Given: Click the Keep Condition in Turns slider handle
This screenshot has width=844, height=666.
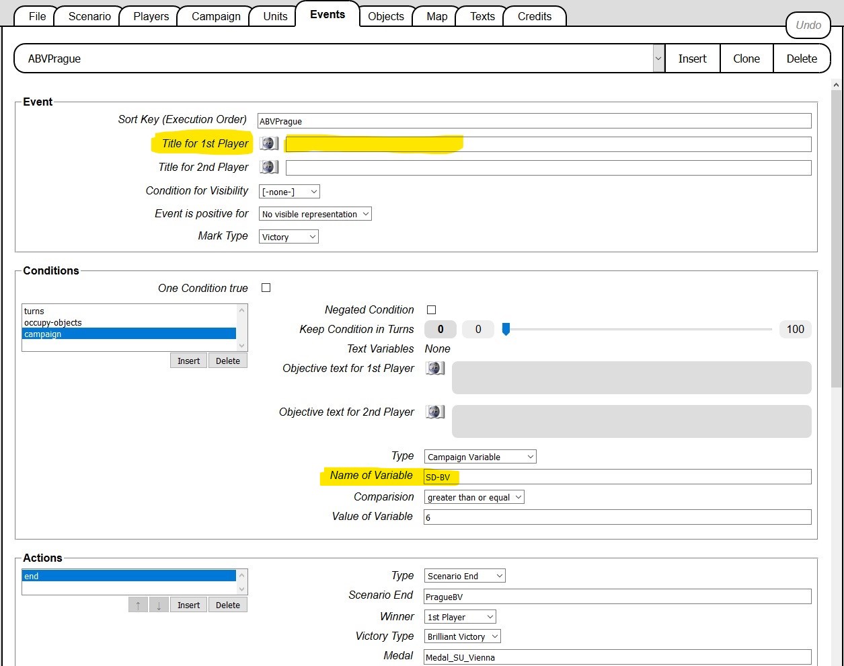Looking at the screenshot, I should 506,329.
